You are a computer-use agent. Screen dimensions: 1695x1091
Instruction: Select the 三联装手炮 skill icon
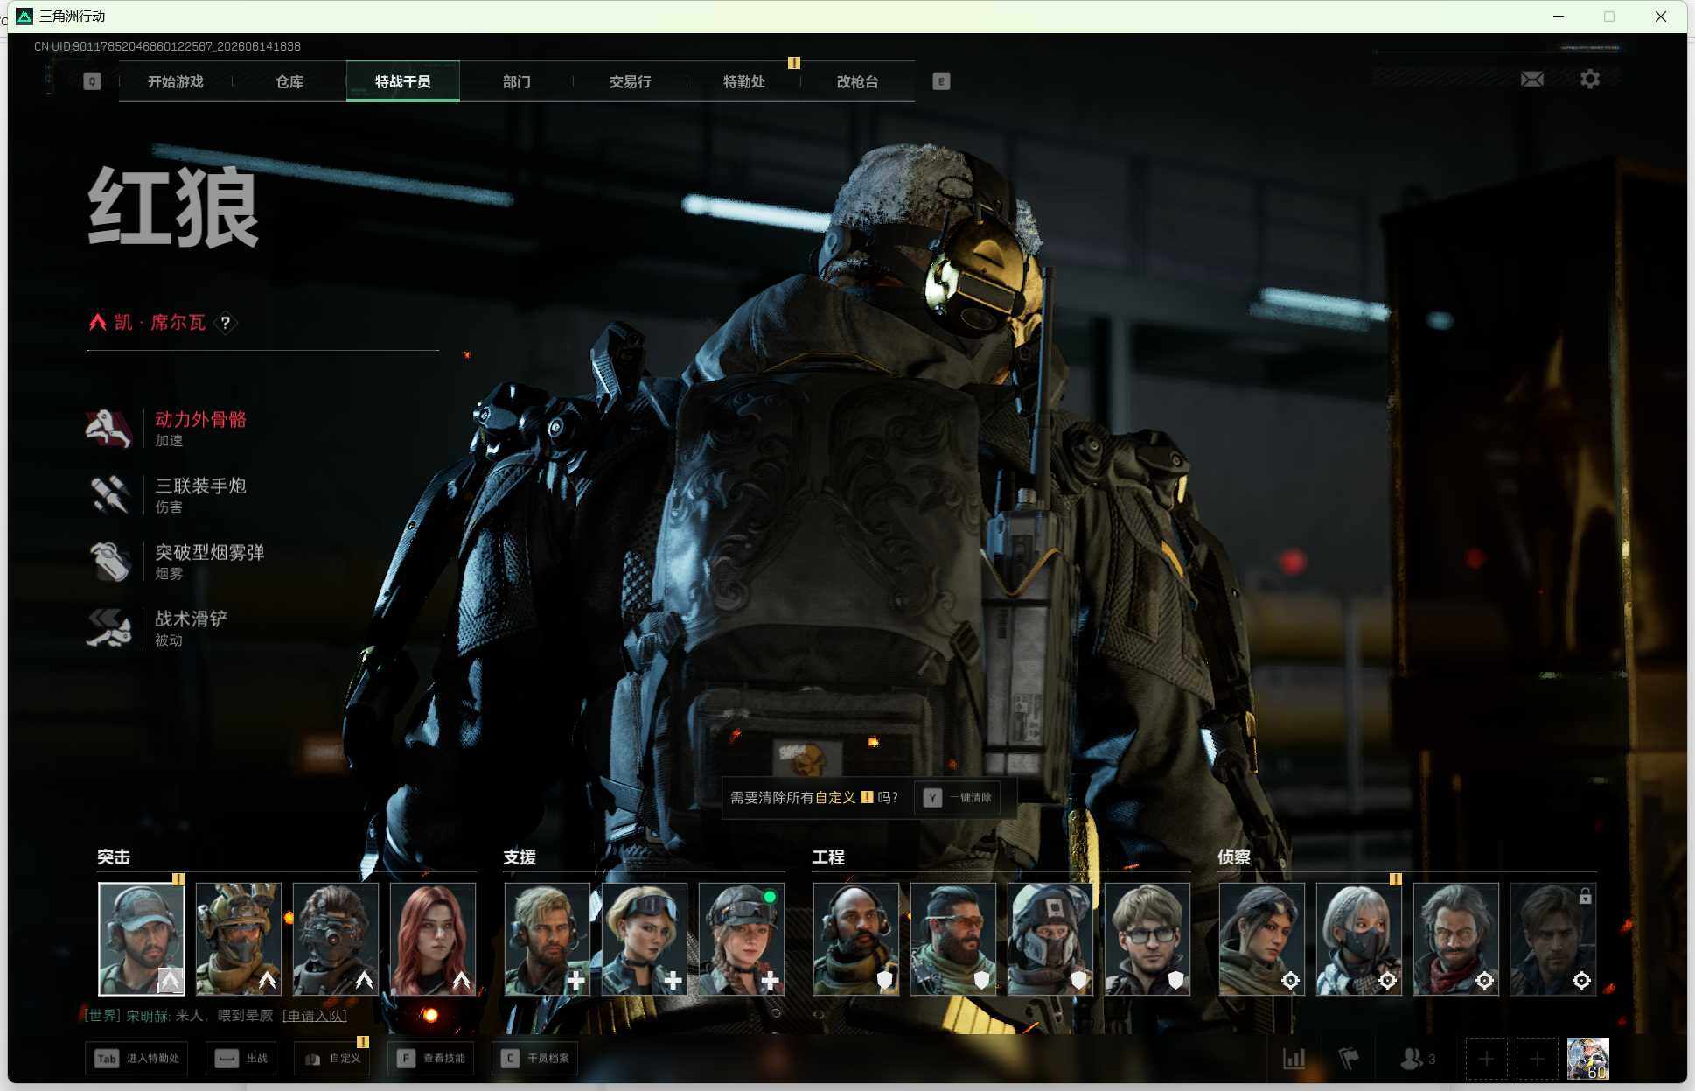(x=109, y=494)
